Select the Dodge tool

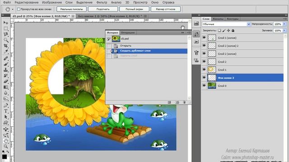click(x=6, y=99)
